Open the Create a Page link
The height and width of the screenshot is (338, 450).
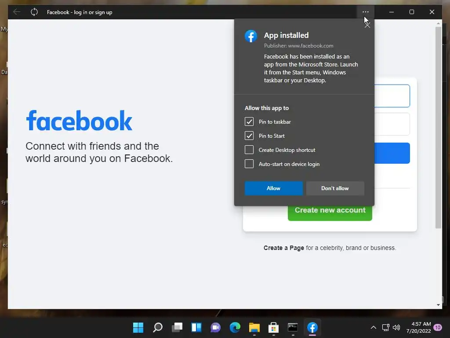pos(283,248)
